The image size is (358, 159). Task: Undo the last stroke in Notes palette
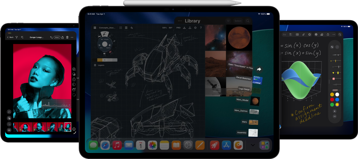tap(332, 47)
